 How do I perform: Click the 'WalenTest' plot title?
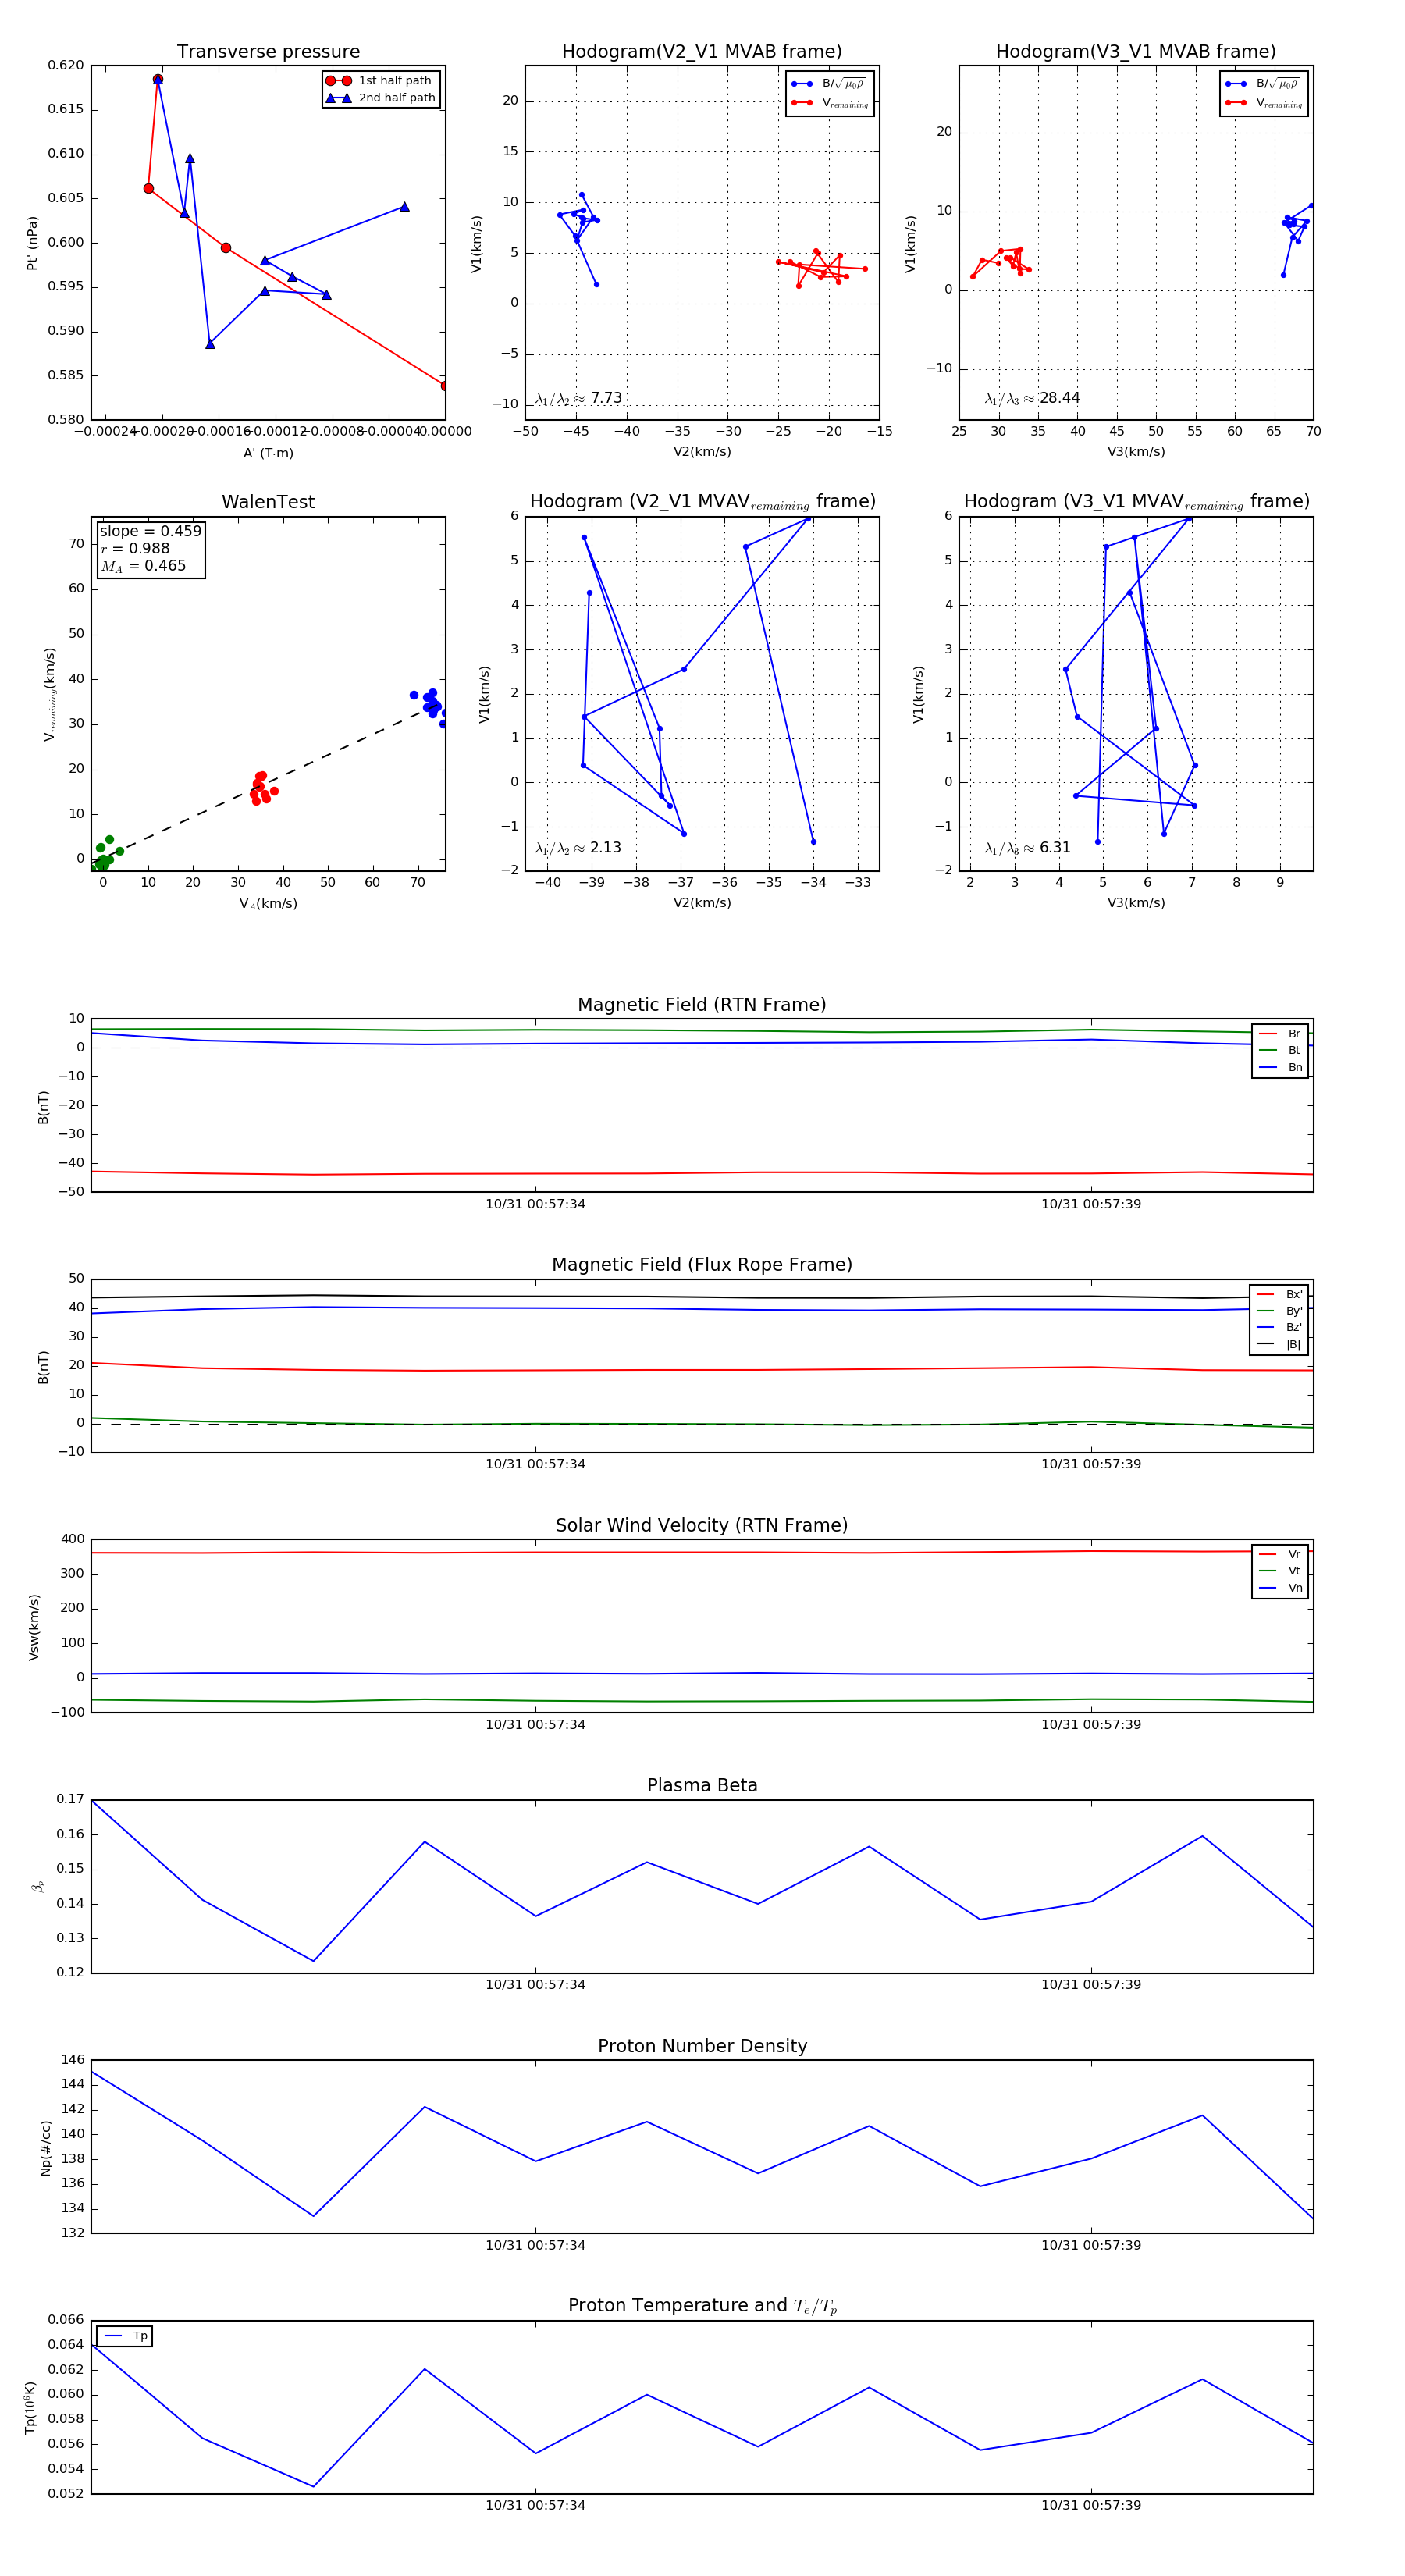[x=268, y=502]
